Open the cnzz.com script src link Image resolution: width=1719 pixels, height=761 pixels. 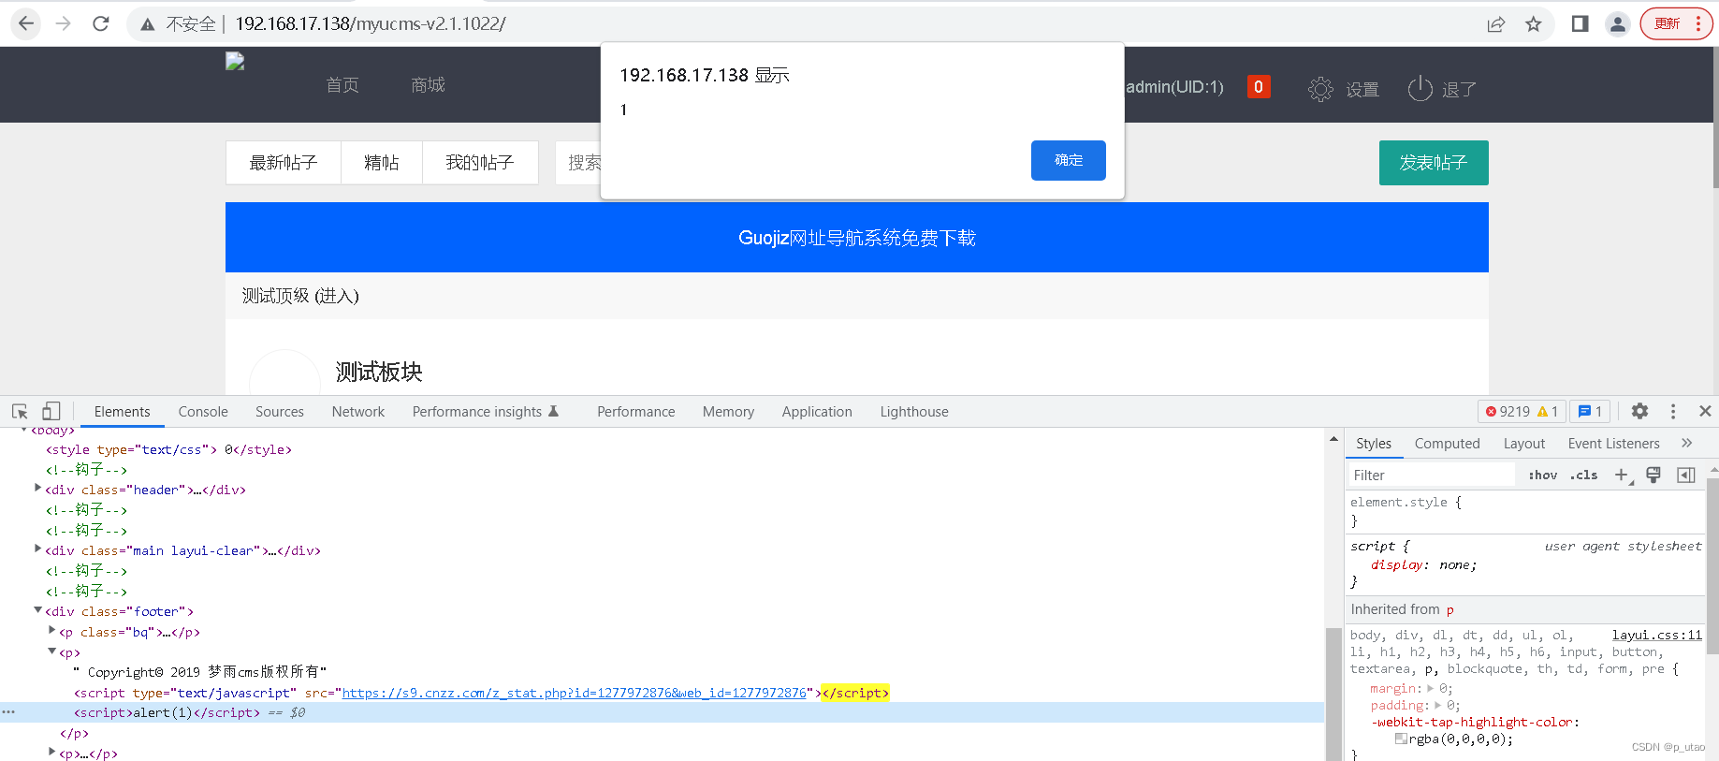[x=575, y=693]
